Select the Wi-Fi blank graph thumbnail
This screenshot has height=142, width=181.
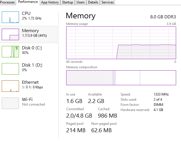[x=10, y=103]
